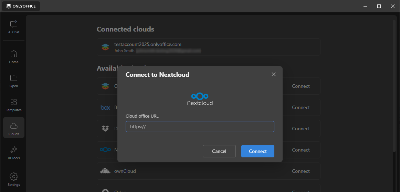Click the ownCloud cloud icon
The width and height of the screenshot is (400, 192).
click(x=105, y=171)
